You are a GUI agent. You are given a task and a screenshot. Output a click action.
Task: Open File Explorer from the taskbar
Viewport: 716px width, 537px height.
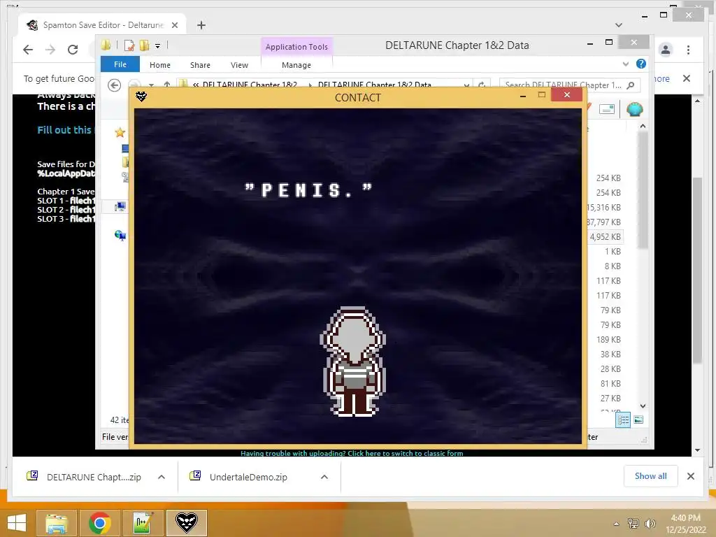pyautogui.click(x=56, y=523)
